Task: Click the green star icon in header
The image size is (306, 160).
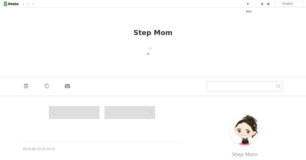Action: coord(268,4)
